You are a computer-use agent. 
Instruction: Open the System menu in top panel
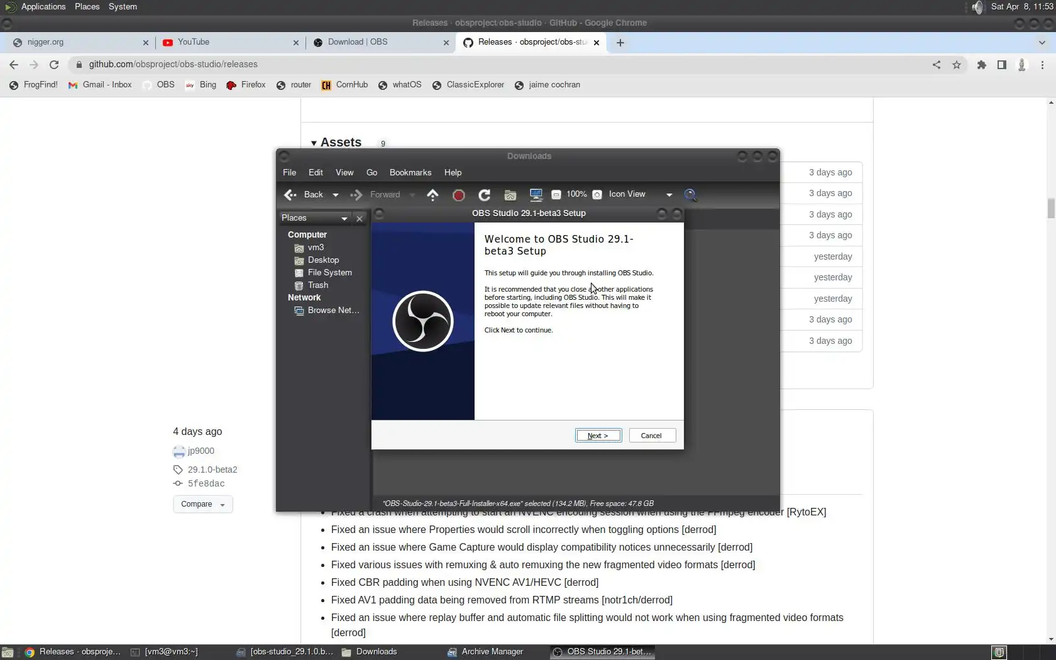123,7
